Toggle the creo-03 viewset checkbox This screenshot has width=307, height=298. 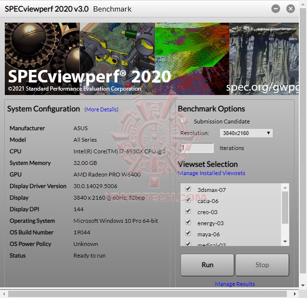(x=188, y=211)
